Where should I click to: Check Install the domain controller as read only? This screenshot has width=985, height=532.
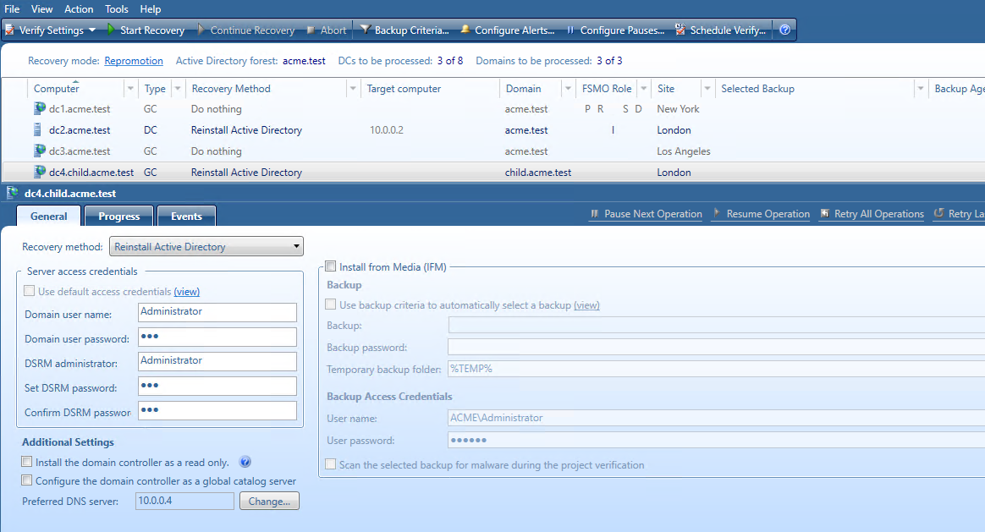26,462
